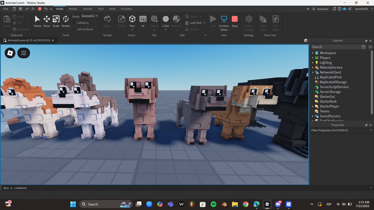The width and height of the screenshot is (374, 210).
Task: Open Windows Start menu
Action: [73, 204]
